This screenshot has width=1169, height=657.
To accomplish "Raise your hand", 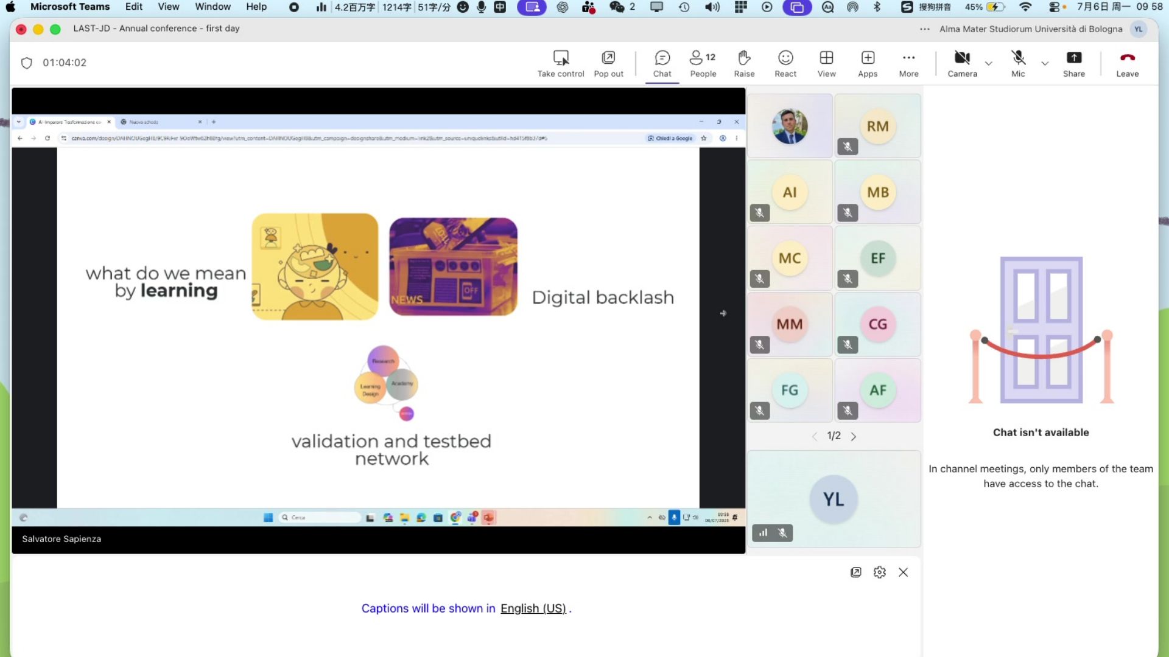I will pyautogui.click(x=744, y=64).
